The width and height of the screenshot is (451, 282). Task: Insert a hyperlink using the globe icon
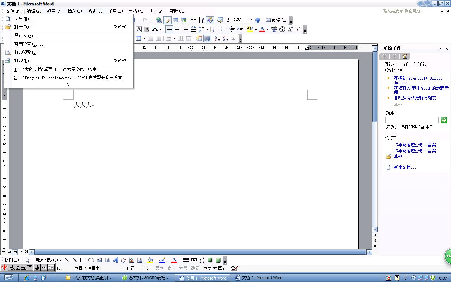pyautogui.click(x=159, y=20)
